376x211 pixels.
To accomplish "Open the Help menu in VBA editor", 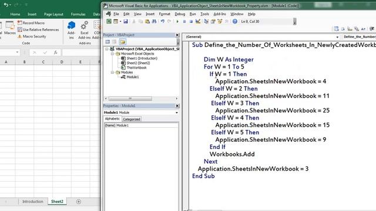I will 251,14.
